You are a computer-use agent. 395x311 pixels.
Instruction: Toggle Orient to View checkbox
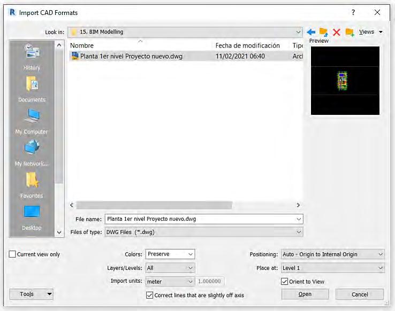284,281
